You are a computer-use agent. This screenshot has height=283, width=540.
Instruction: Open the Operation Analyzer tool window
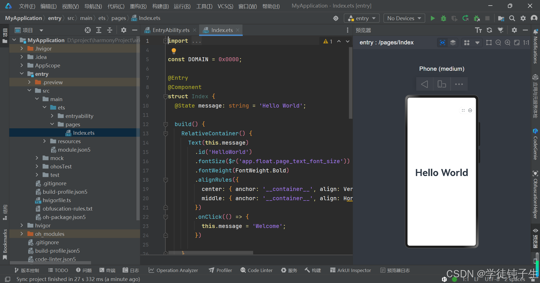173,270
